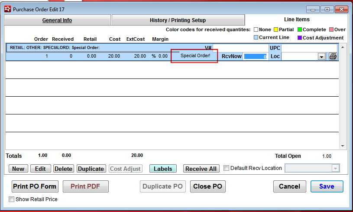Minimize the Purchase Order Edit window
The width and height of the screenshot is (353, 212).
[x=313, y=10]
